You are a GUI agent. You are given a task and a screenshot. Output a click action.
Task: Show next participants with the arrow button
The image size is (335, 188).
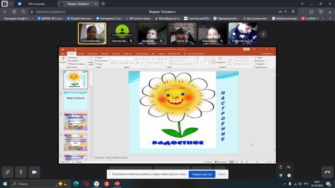click(263, 34)
